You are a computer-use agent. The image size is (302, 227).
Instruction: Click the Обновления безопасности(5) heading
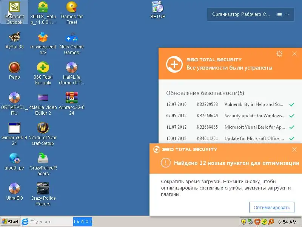pos(205,93)
